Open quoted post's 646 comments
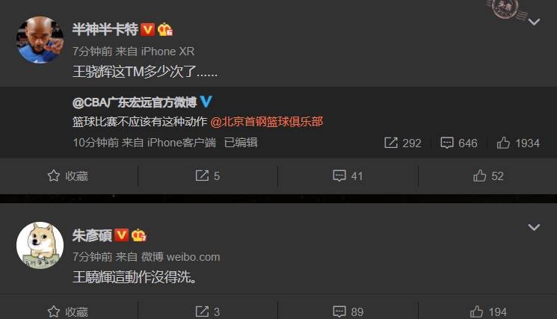 (458, 143)
